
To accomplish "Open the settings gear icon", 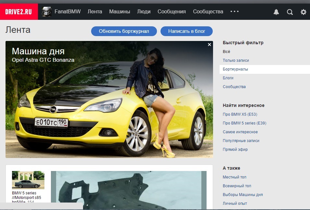I will 303,12.
